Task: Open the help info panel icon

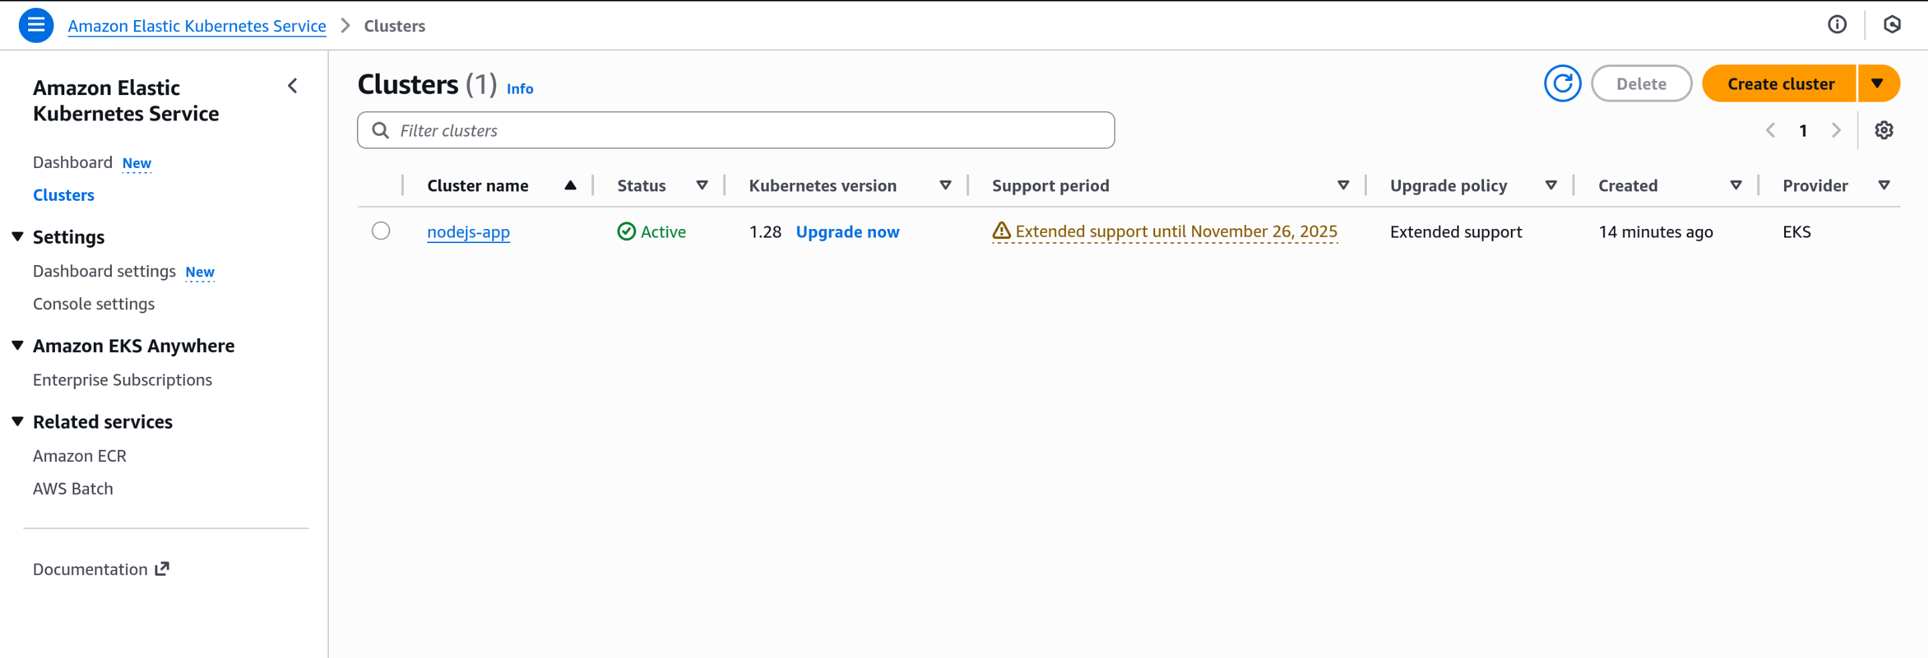Action: (1838, 25)
